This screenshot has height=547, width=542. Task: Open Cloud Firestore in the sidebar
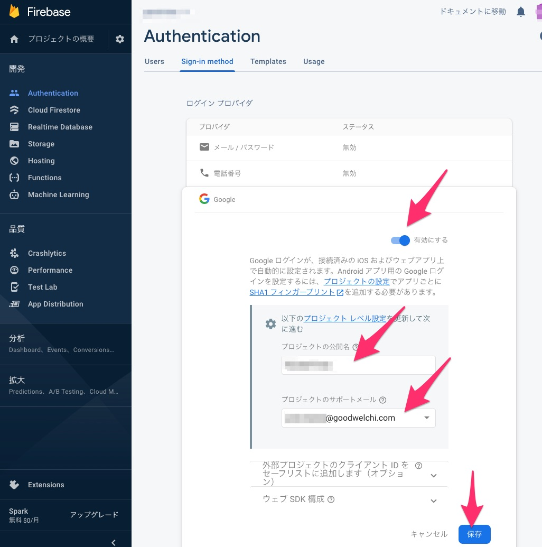tap(54, 110)
